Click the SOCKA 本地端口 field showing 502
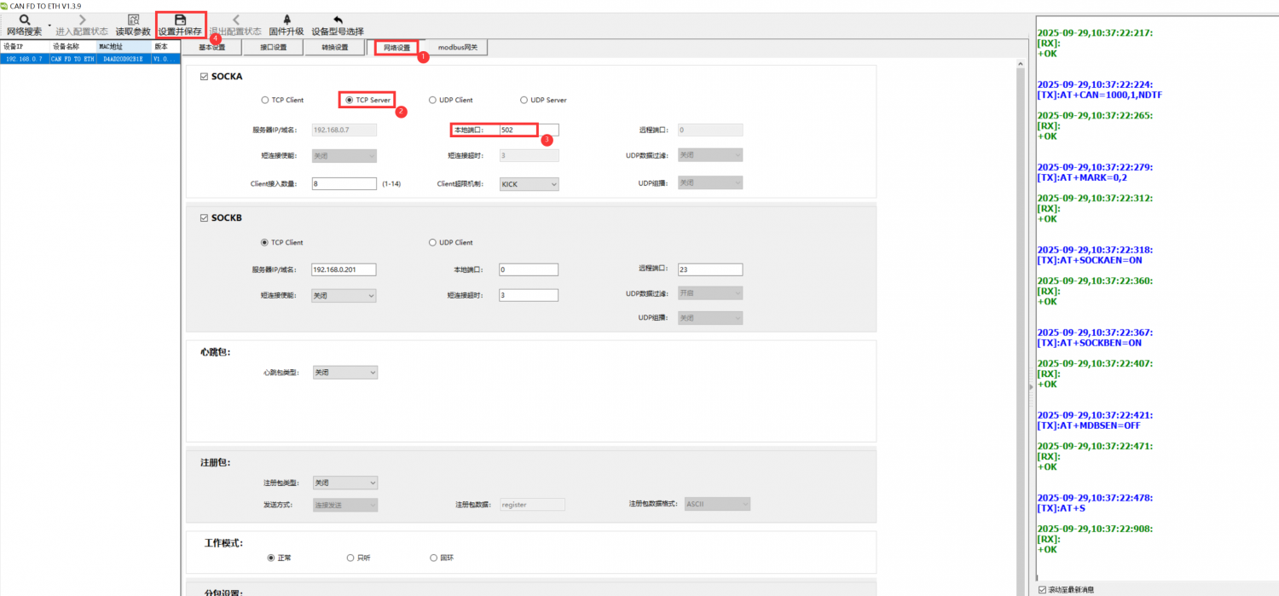The height and width of the screenshot is (596, 1279). coord(529,130)
